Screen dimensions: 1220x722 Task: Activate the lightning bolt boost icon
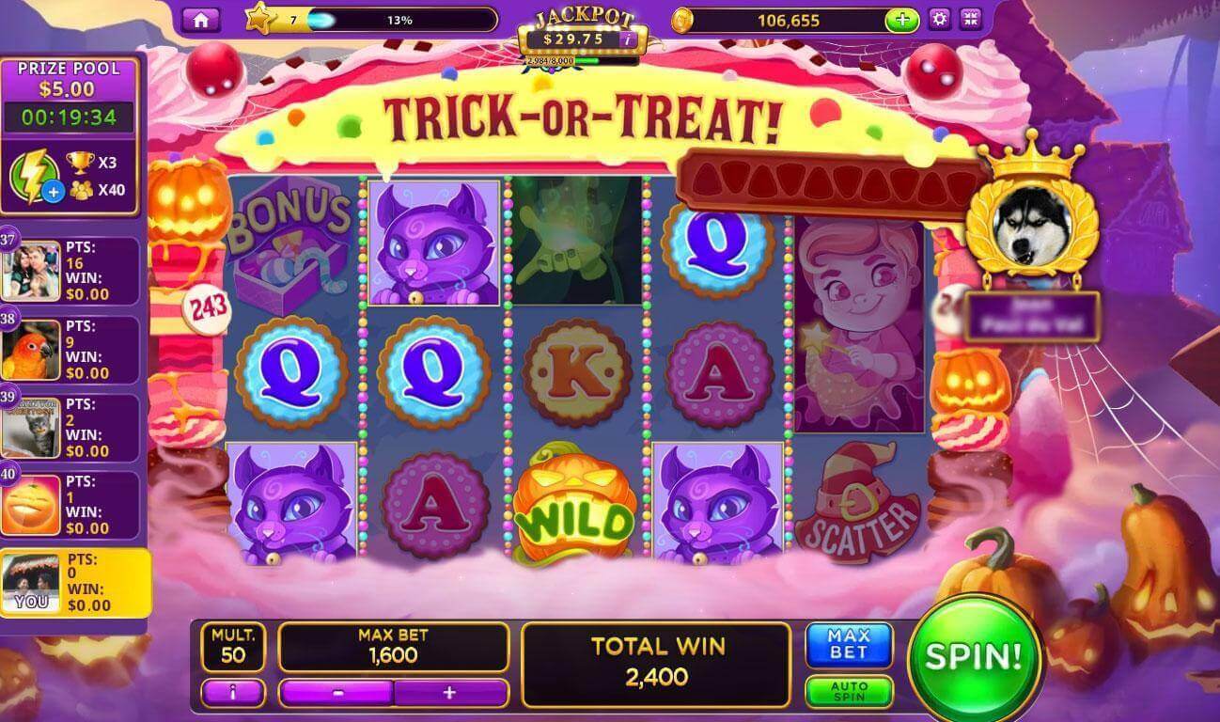[34, 177]
